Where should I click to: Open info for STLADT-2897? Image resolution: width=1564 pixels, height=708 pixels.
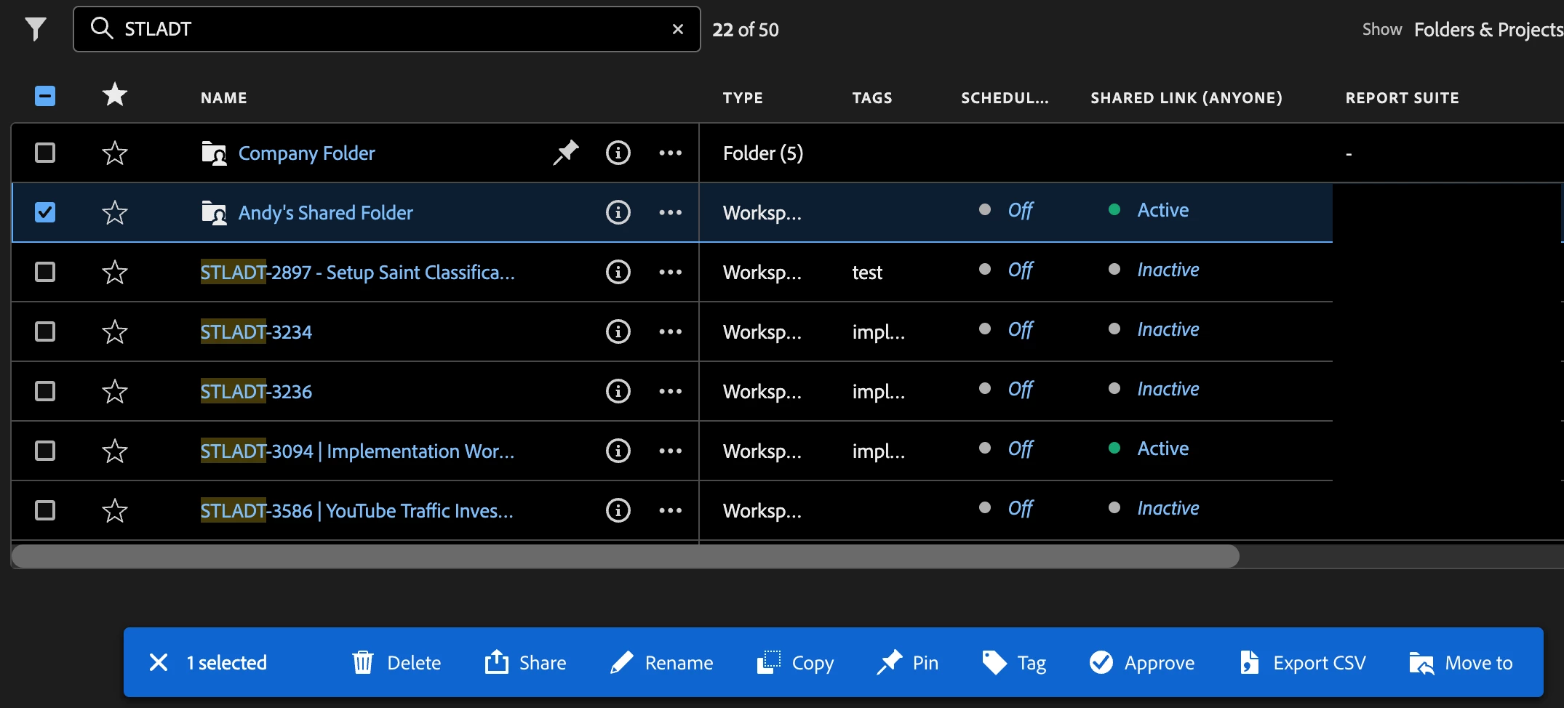618,272
